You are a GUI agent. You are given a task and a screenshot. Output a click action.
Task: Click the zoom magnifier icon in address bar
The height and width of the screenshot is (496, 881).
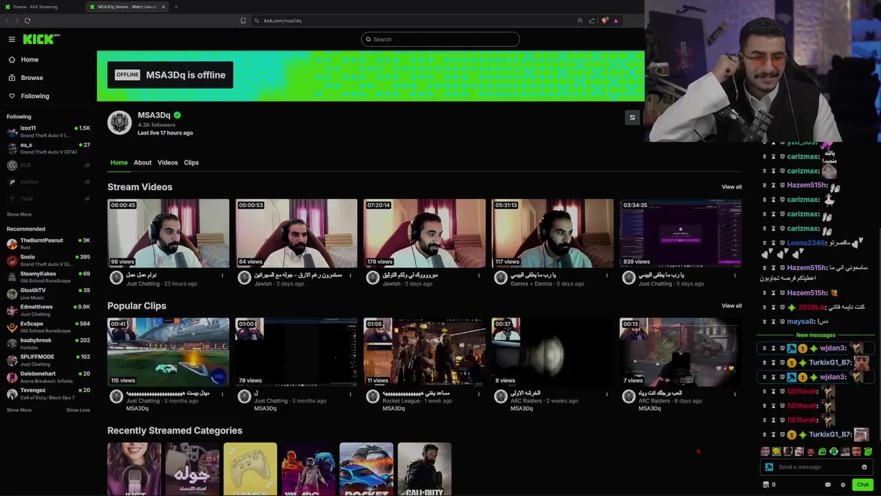[580, 21]
